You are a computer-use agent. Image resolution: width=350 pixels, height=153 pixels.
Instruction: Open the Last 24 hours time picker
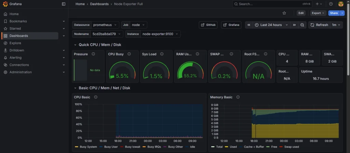[271, 25]
